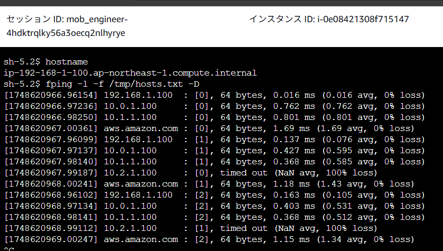Click the 0.427 ms value for 10.0.1.100
The width and height of the screenshot is (443, 251).
(x=294, y=151)
